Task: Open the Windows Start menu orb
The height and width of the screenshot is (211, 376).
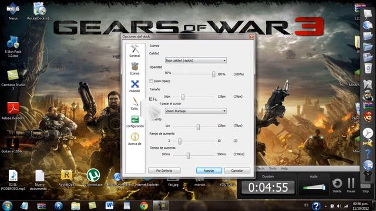Action: click(x=7, y=206)
